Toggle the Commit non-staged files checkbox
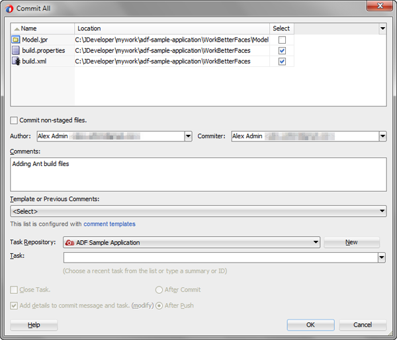Image resolution: width=397 pixels, height=340 pixels. tap(14, 120)
